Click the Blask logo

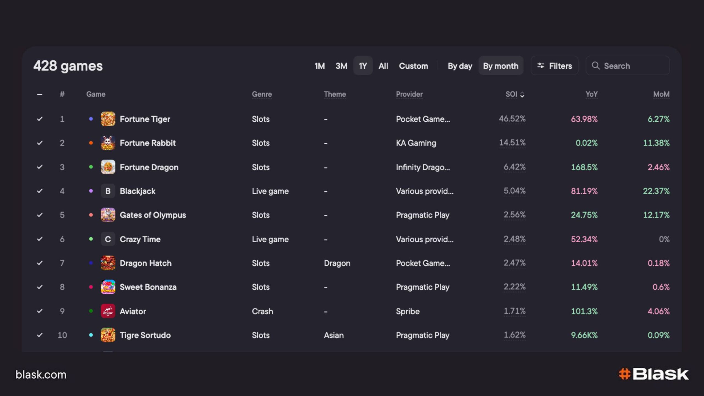click(x=654, y=374)
